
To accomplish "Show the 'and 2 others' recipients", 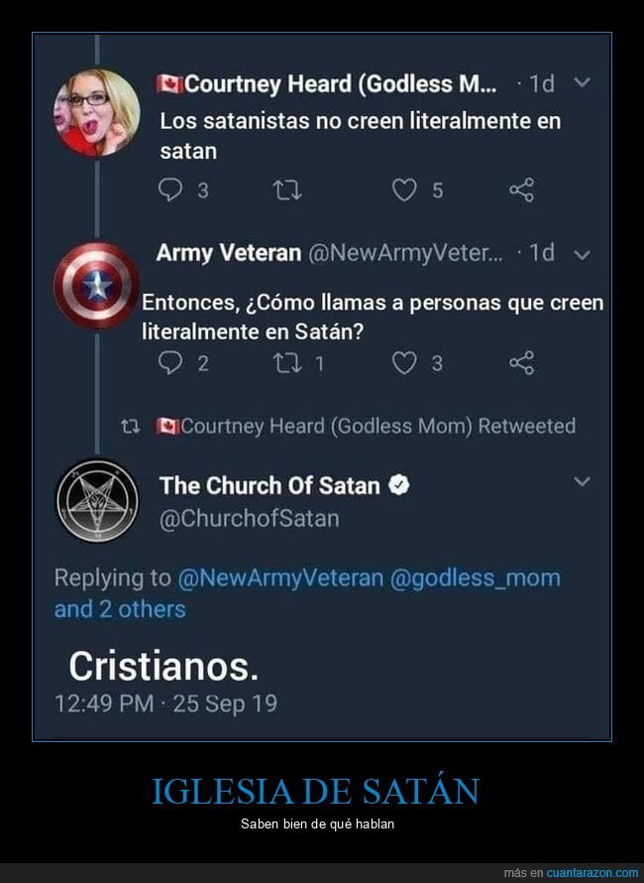I will [x=120, y=609].
